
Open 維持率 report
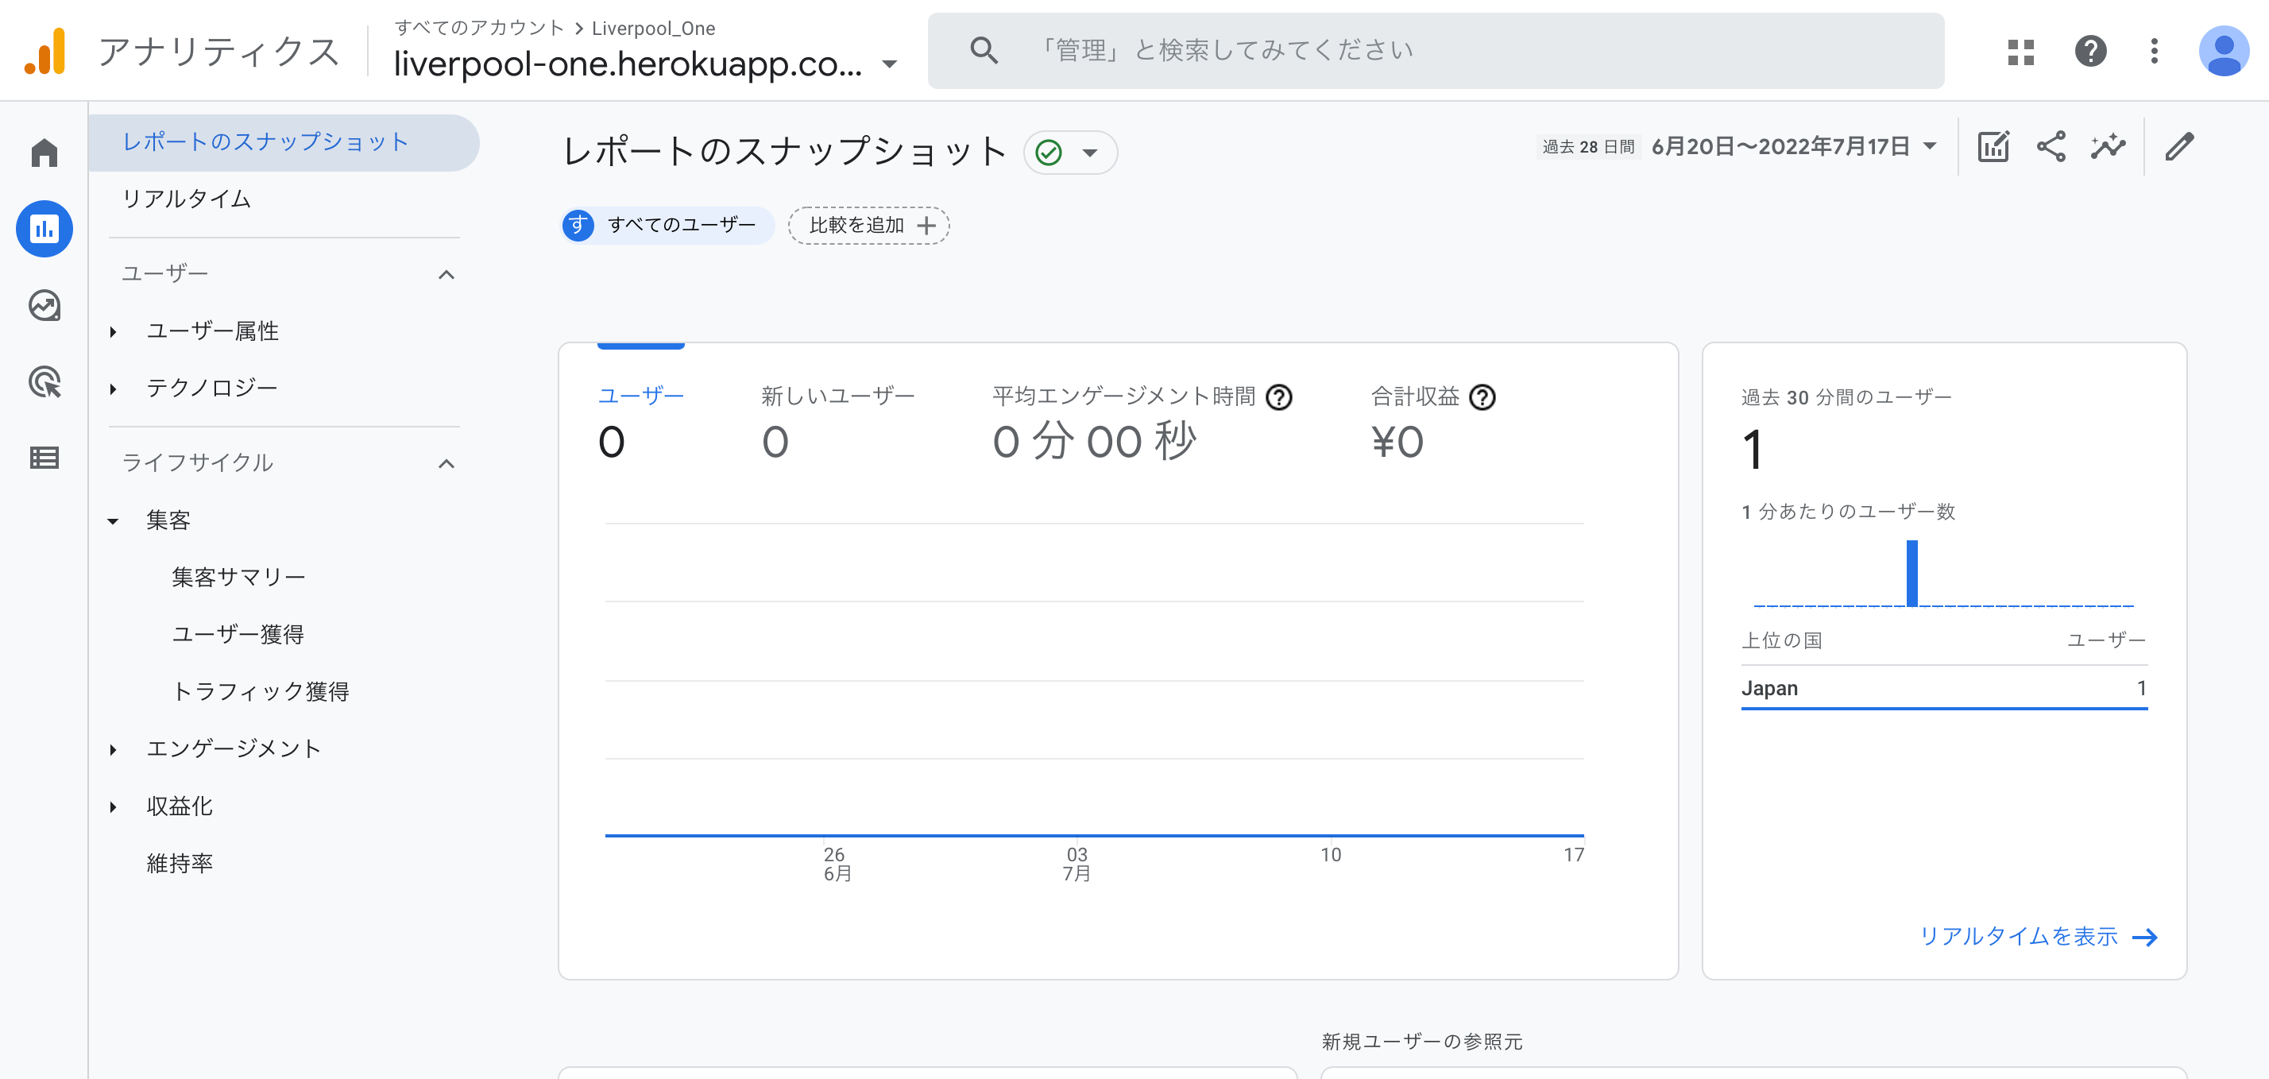(x=180, y=864)
